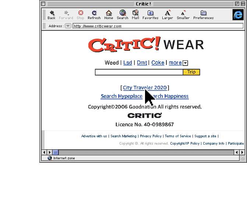Image resolution: width=247 pixels, height=212 pixels.
Task: Click the Refresh toolbar icon
Action: click(94, 13)
